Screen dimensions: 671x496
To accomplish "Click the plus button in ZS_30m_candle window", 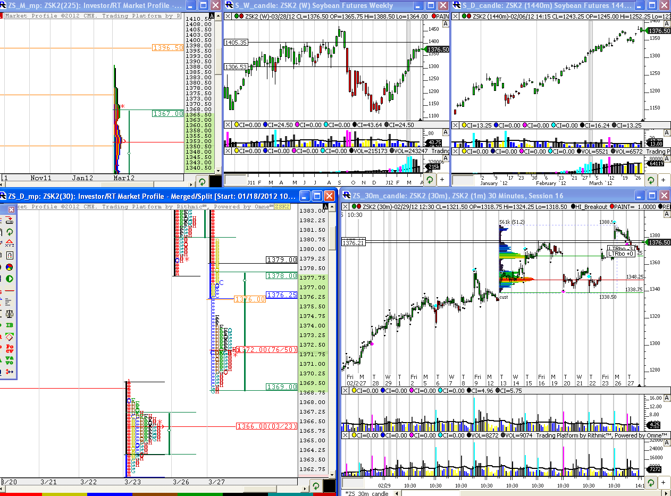I will 664,482.
